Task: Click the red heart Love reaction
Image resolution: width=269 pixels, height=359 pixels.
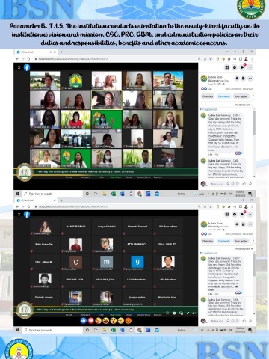Action: [x=91, y=320]
